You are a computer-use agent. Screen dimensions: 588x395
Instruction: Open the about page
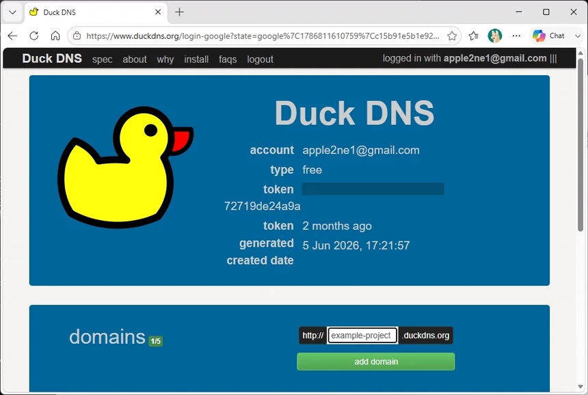pyautogui.click(x=135, y=59)
